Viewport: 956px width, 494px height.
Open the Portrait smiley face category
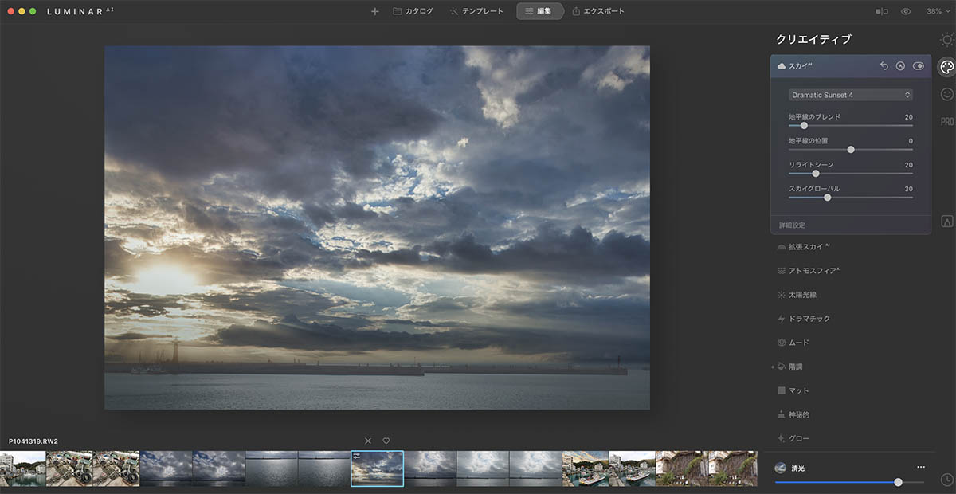(x=946, y=94)
